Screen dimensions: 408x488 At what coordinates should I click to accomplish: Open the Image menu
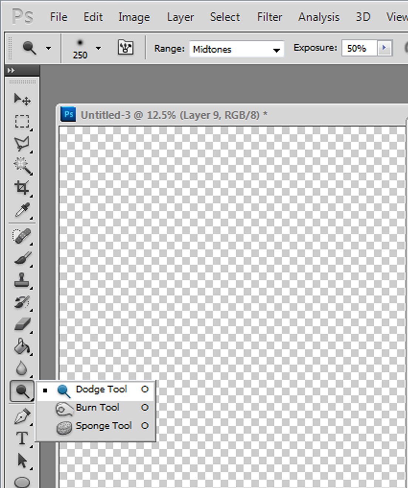134,17
